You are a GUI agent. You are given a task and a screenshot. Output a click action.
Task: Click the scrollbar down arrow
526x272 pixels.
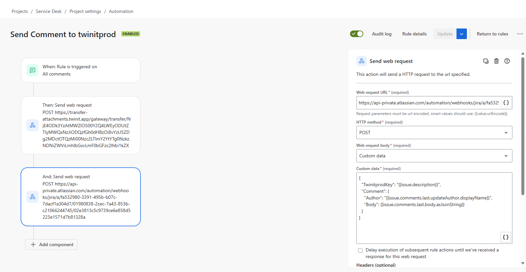[523, 263]
